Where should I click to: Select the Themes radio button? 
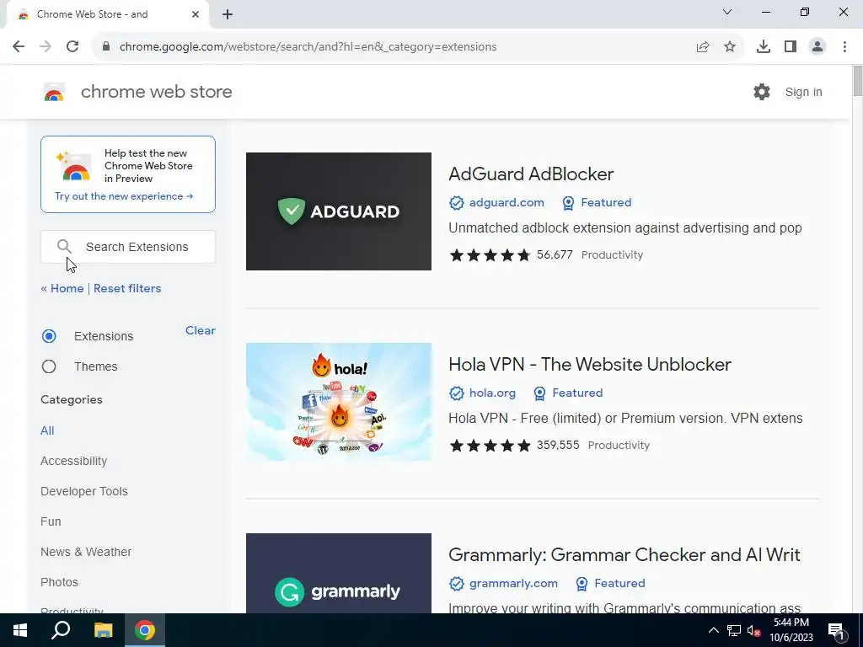[49, 366]
